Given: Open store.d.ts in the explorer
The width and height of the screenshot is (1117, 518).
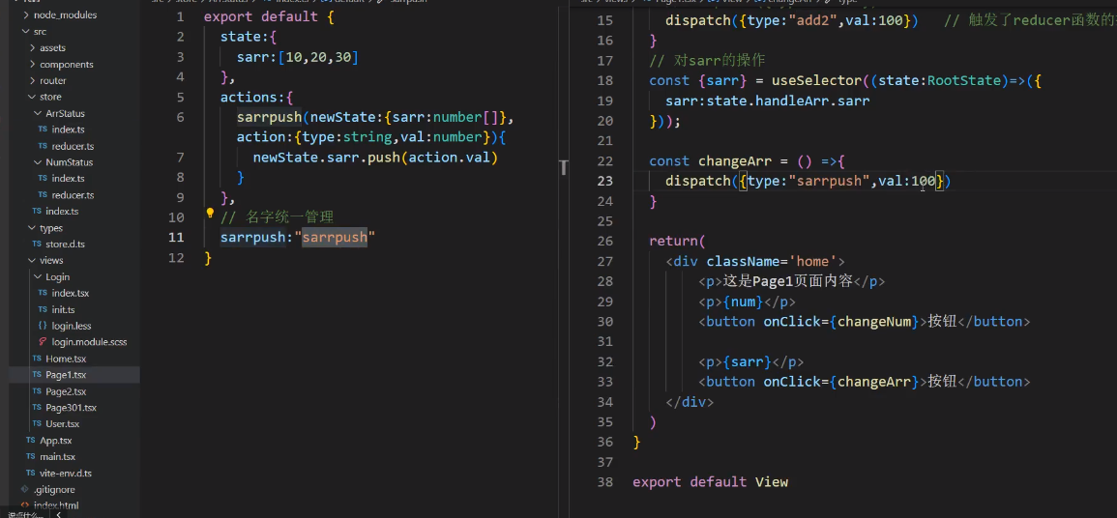Looking at the screenshot, I should tap(65, 245).
